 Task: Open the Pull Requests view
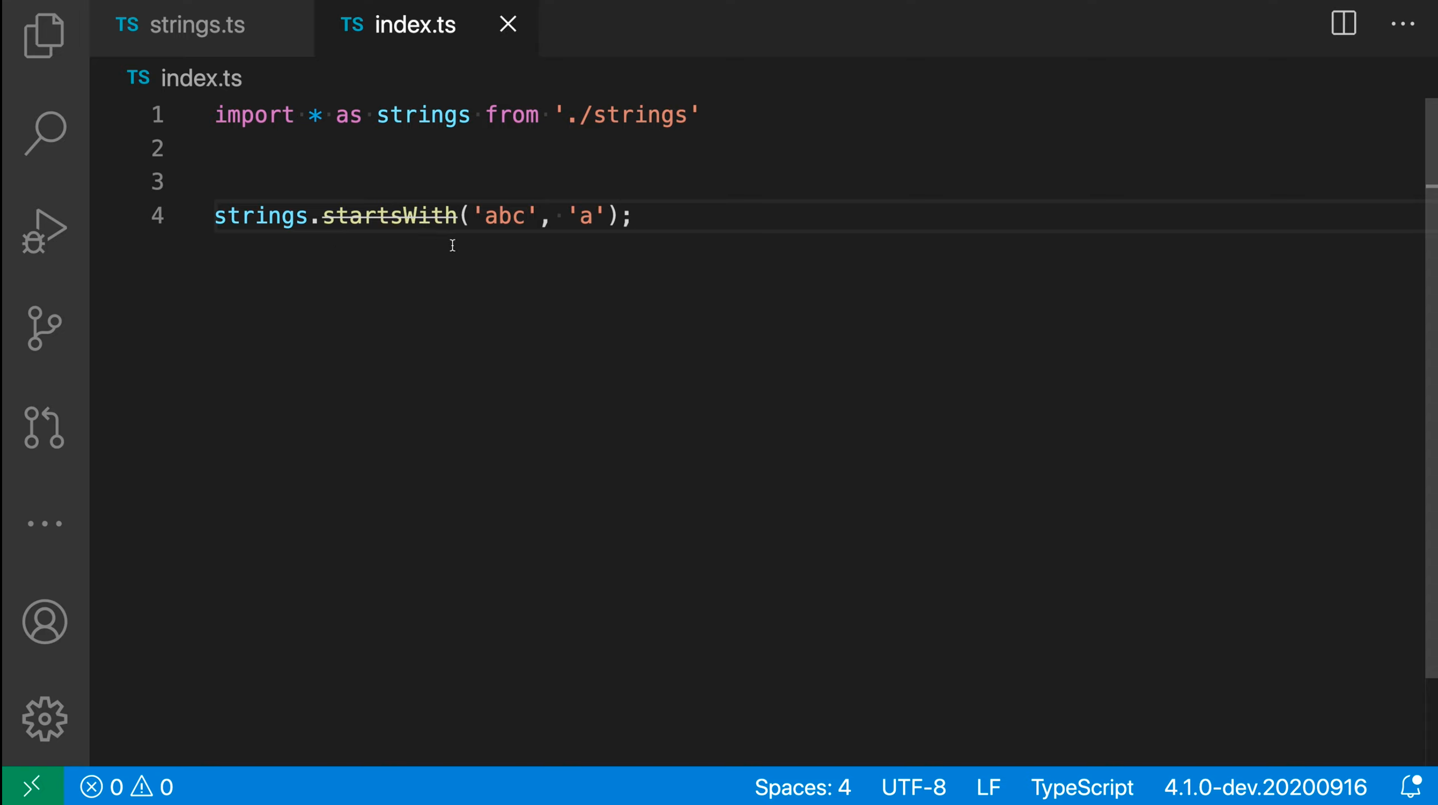[x=44, y=427]
